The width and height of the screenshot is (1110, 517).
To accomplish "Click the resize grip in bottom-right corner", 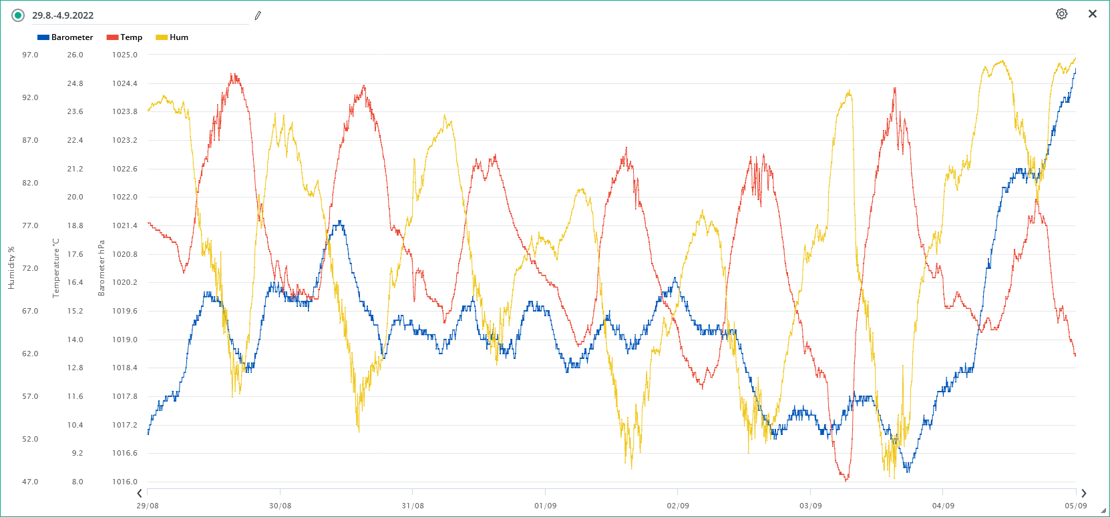I will point(1103,511).
